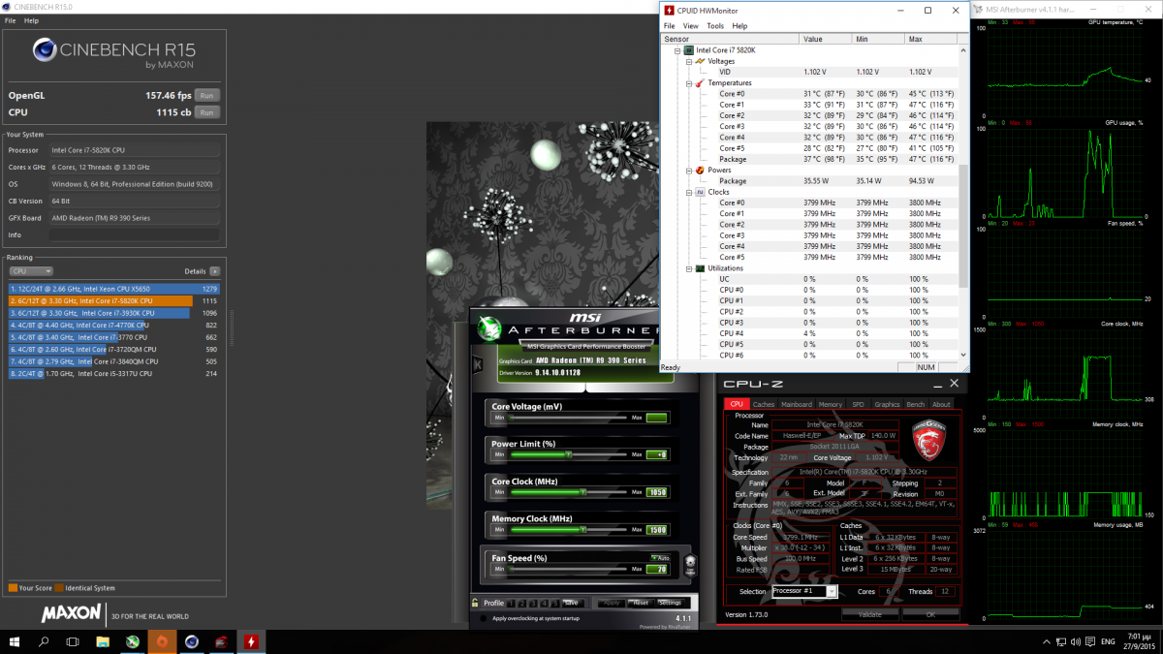Screen dimensions: 1163x654
Task: Click the CPU-Z Validate button
Action: [x=869, y=614]
